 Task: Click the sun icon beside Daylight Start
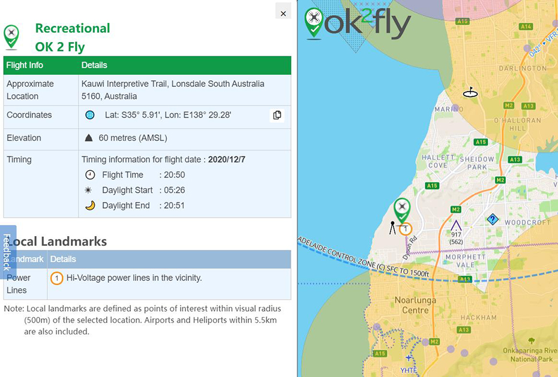(x=88, y=190)
